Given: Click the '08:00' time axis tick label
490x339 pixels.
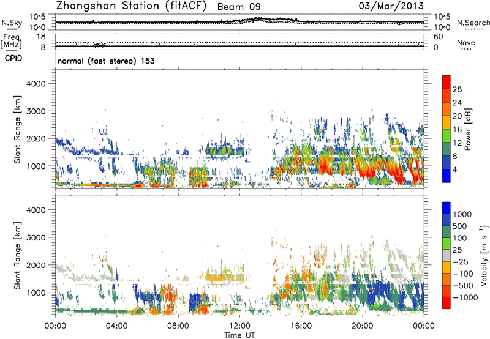Looking at the screenshot, I should (x=178, y=326).
